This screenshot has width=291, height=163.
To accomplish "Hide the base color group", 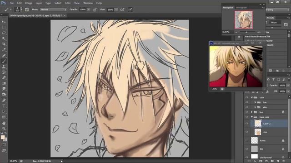I will (x=246, y=117).
